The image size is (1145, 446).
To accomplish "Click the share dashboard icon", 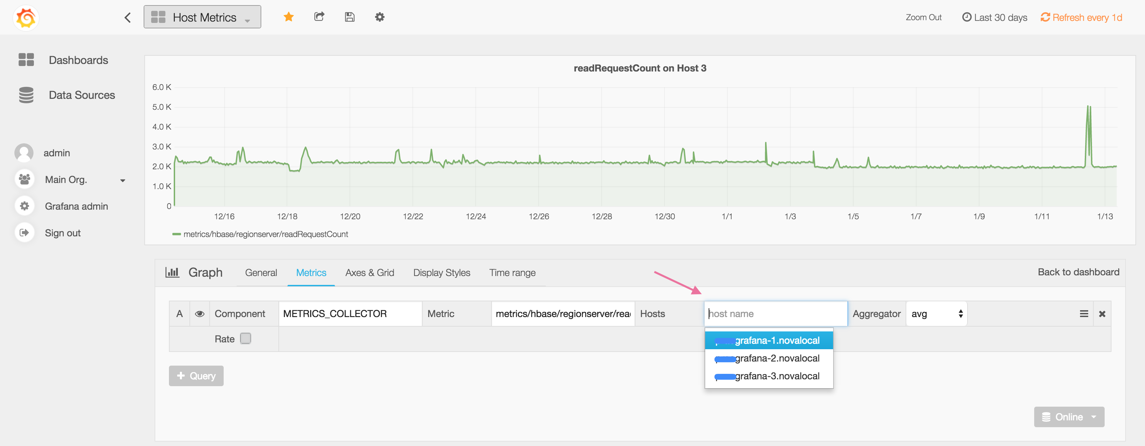I will pos(319,17).
